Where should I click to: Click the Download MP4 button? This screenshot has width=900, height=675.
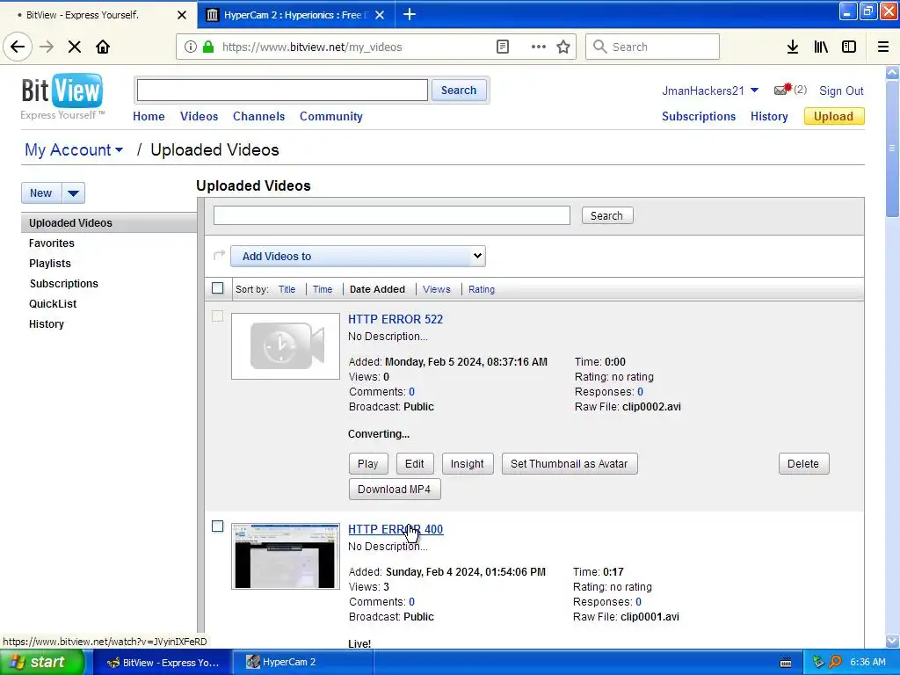(395, 489)
